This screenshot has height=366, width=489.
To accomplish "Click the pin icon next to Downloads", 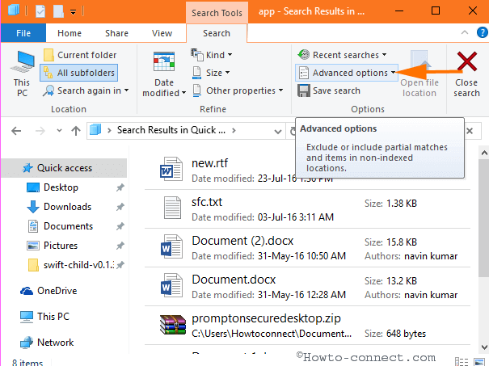I will click(120, 207).
